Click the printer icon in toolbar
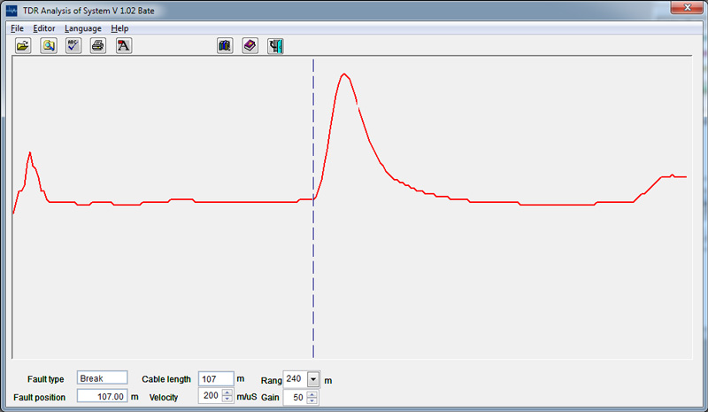The height and width of the screenshot is (412, 708). (x=98, y=45)
